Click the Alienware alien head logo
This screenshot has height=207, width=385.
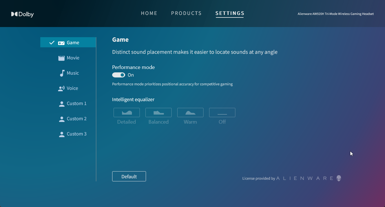point(339,178)
